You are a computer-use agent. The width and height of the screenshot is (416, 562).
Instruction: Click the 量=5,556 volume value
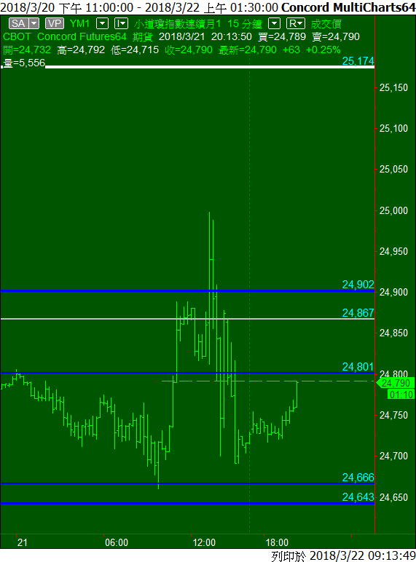[24, 63]
